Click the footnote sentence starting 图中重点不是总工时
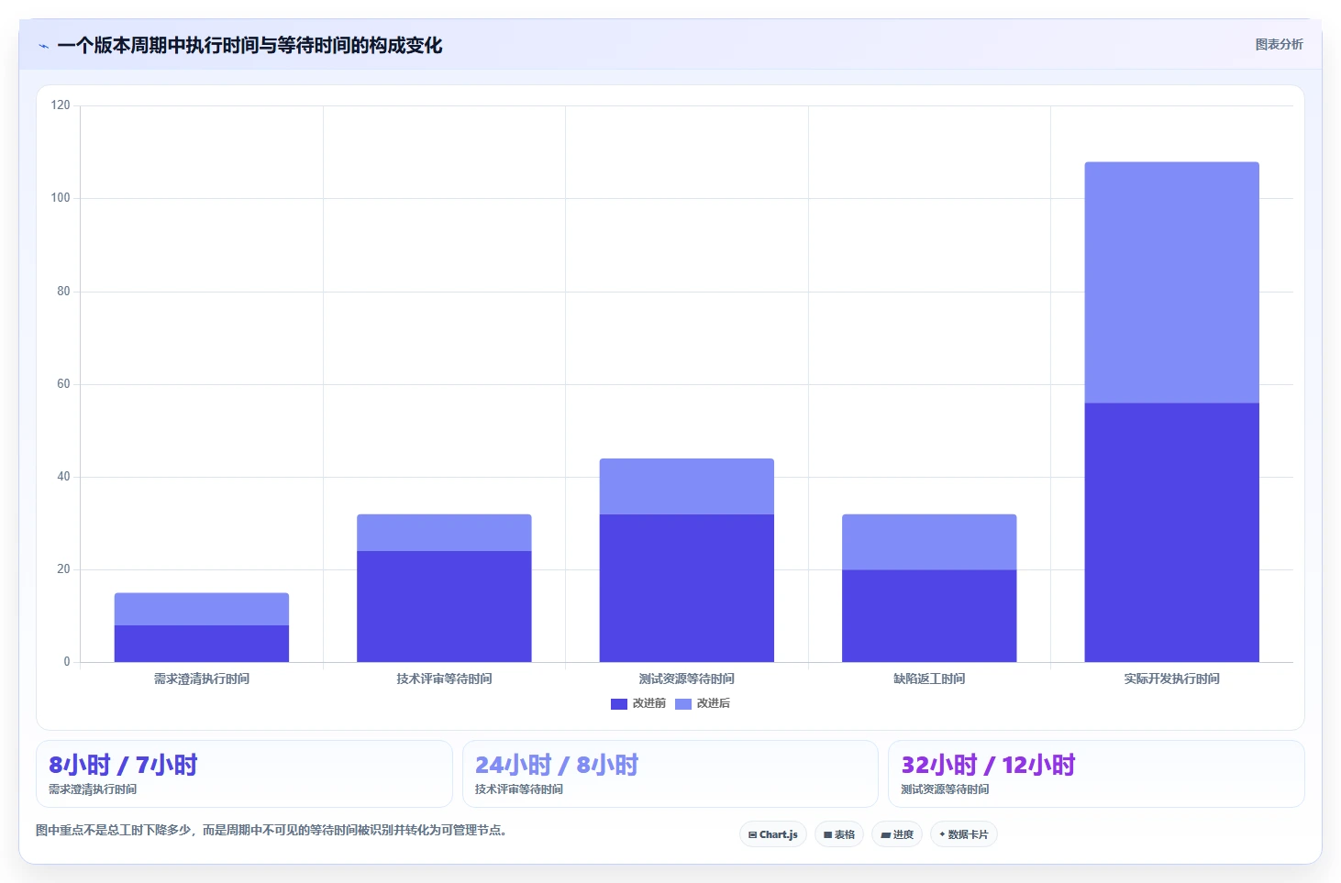Screen dimensions: 1341x883 pyautogui.click(x=272, y=830)
